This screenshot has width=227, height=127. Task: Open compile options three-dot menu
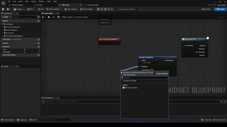click(x=24, y=9)
